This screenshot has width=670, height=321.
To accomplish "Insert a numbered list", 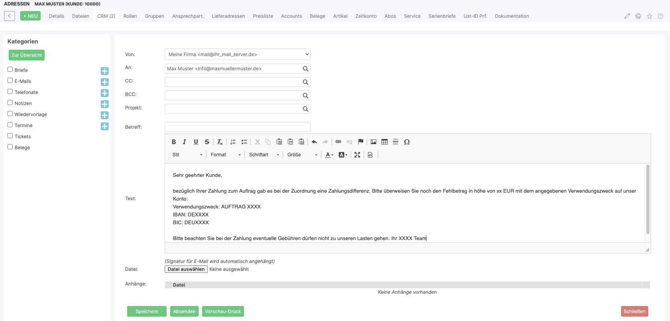I will pyautogui.click(x=233, y=142).
